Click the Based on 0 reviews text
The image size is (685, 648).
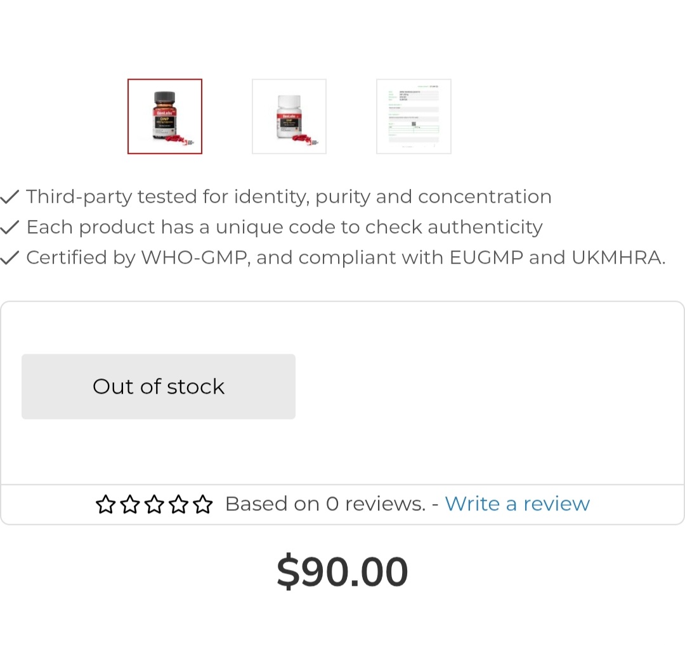click(x=325, y=504)
